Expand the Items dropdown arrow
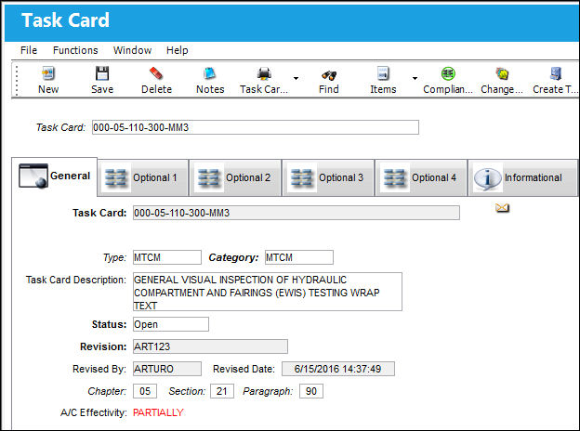Viewport: 580px width, 431px height. pos(415,78)
